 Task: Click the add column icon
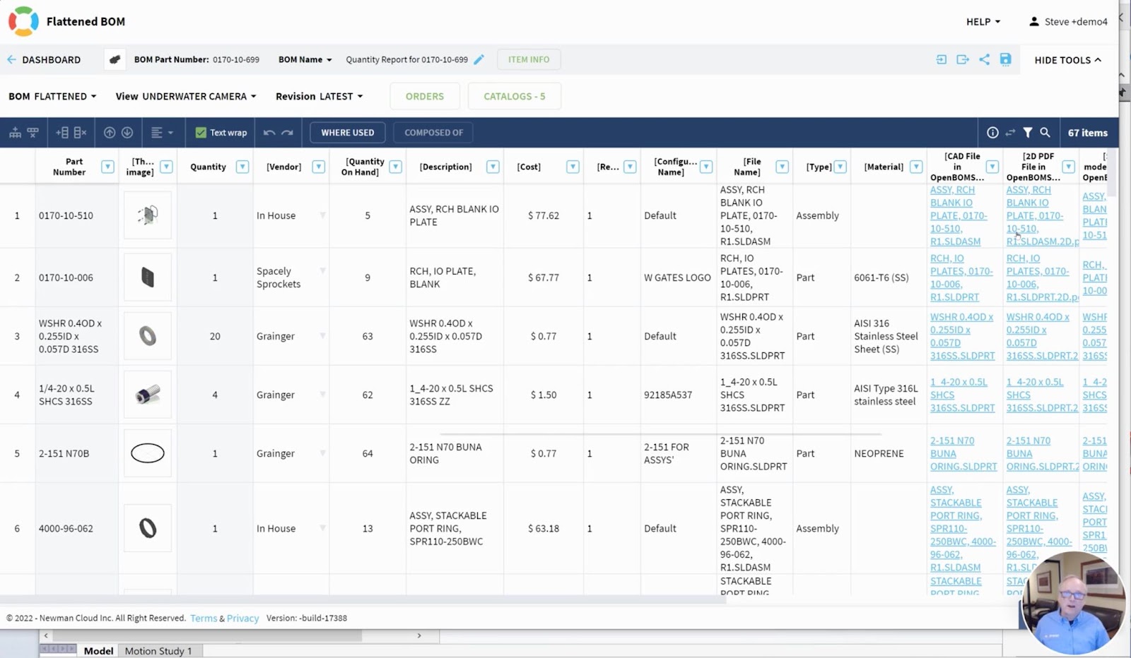pos(62,133)
